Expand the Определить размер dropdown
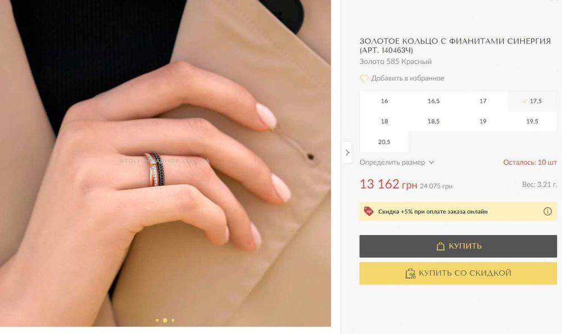 pos(397,163)
